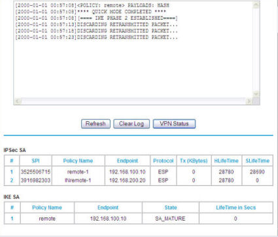Viewport: 278px width, 237px height.
Task: Click IKE SA policy name remote
Action: (47, 219)
